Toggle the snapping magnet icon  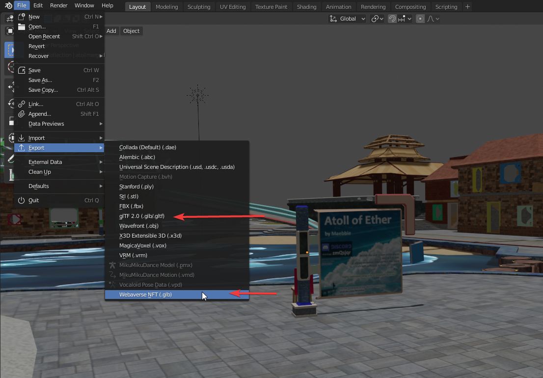tap(392, 19)
